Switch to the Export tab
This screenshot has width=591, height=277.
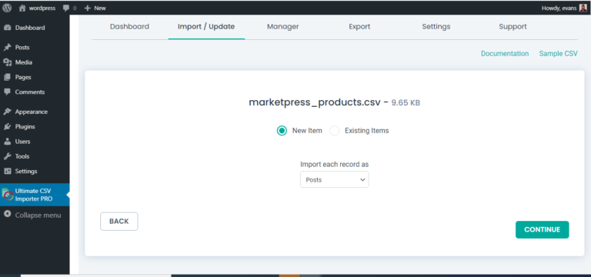coord(359,27)
